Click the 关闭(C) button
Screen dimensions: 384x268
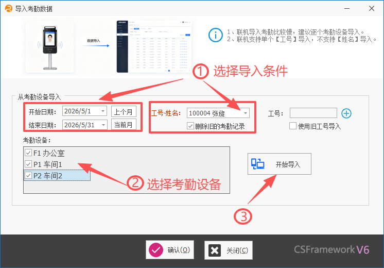229,250
